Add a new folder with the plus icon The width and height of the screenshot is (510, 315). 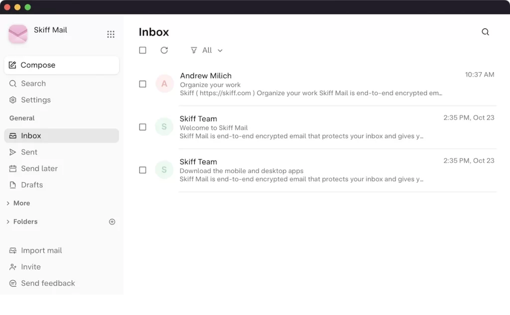112,222
